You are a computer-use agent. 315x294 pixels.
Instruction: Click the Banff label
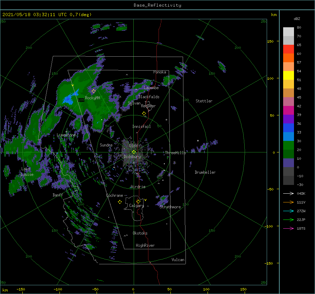[58, 195]
